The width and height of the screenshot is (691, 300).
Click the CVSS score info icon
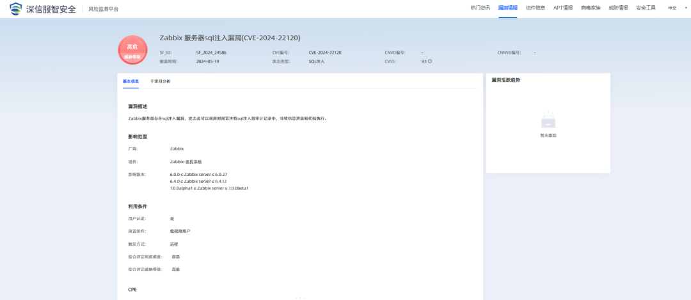click(x=430, y=61)
